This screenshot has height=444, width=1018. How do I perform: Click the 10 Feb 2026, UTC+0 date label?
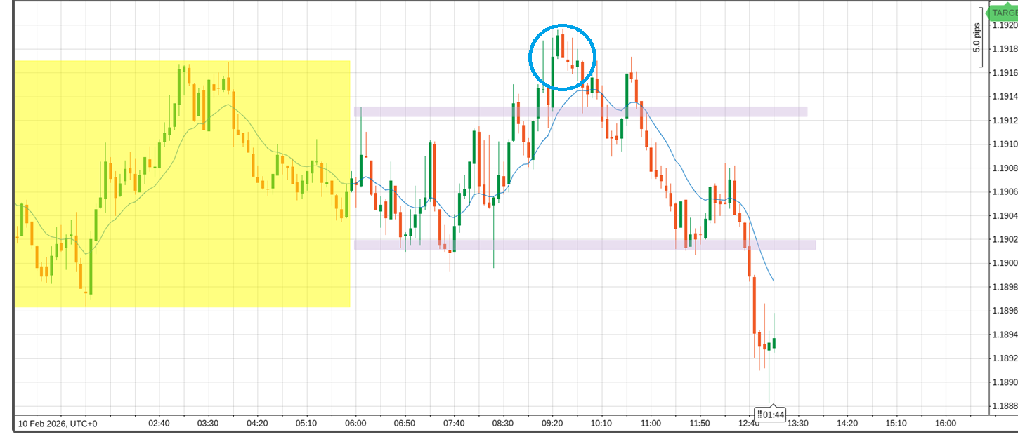pyautogui.click(x=58, y=424)
